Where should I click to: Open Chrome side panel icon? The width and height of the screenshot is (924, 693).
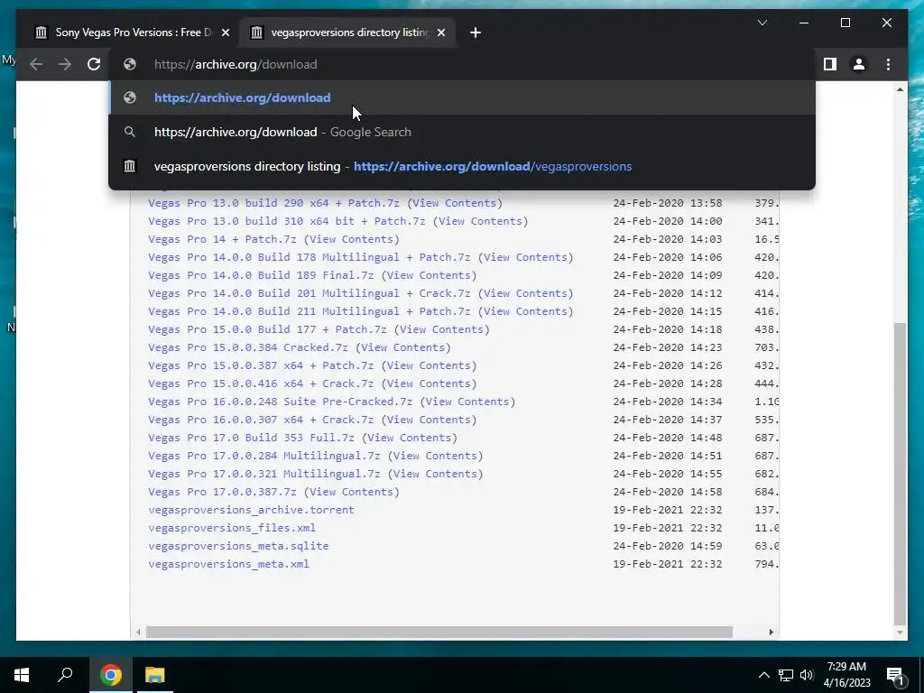pyautogui.click(x=830, y=64)
